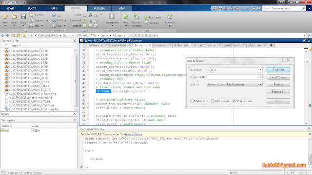Open a file with Open icon
The width and height of the screenshot is (312, 175).
(x=14, y=17)
